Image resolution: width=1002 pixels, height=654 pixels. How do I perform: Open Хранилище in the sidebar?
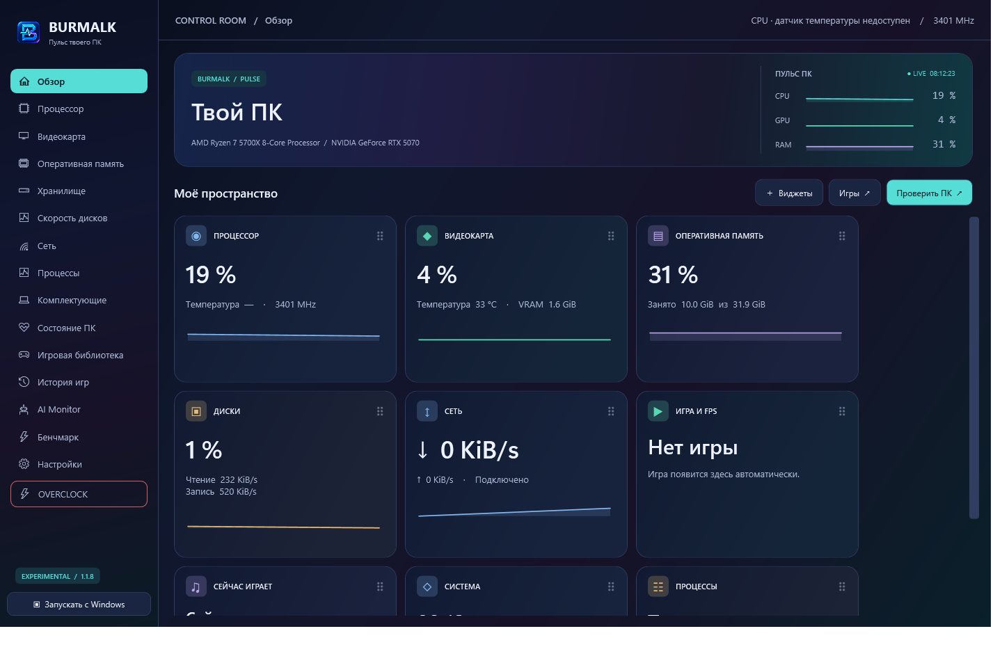tap(79, 191)
